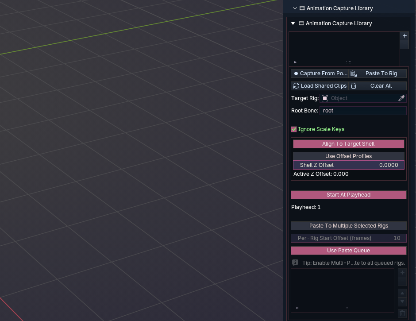The width and height of the screenshot is (416, 321).
Task: Click inside the Root Bone text field
Action: coord(363,110)
